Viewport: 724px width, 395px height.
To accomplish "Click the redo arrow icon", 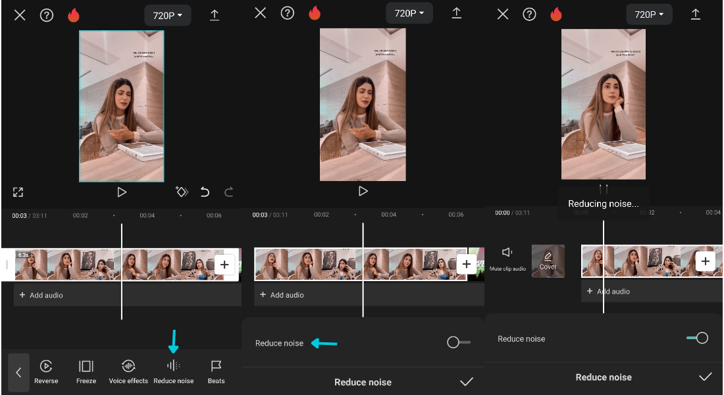I will pos(229,192).
